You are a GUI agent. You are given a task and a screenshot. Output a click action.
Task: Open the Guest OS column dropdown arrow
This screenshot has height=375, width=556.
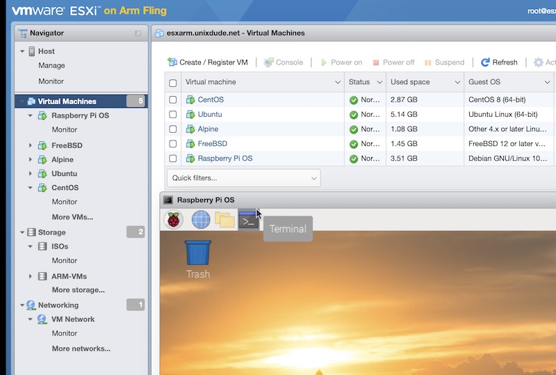(x=547, y=82)
